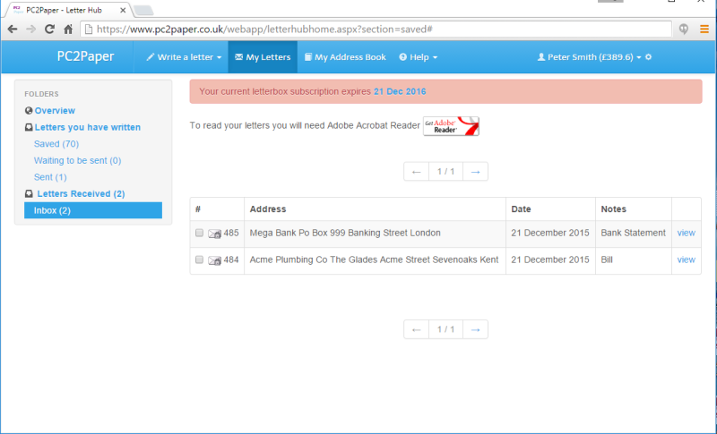Open Letters you have written folder
This screenshot has height=434, width=717.
(x=88, y=127)
